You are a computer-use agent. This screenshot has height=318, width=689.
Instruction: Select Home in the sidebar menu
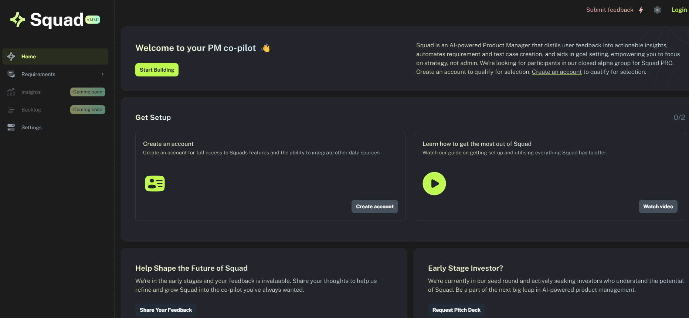coord(28,57)
